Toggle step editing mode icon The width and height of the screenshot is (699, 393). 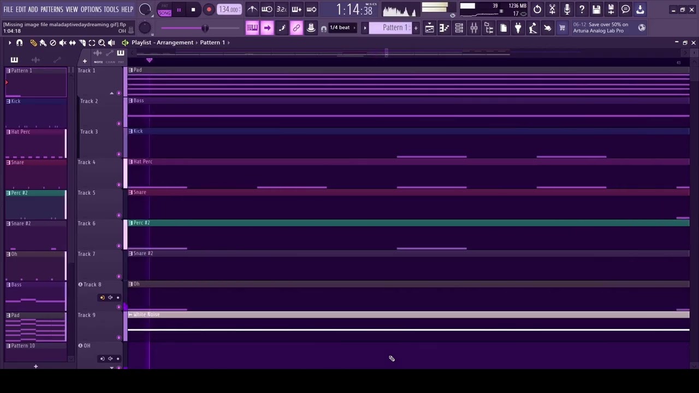point(282,28)
